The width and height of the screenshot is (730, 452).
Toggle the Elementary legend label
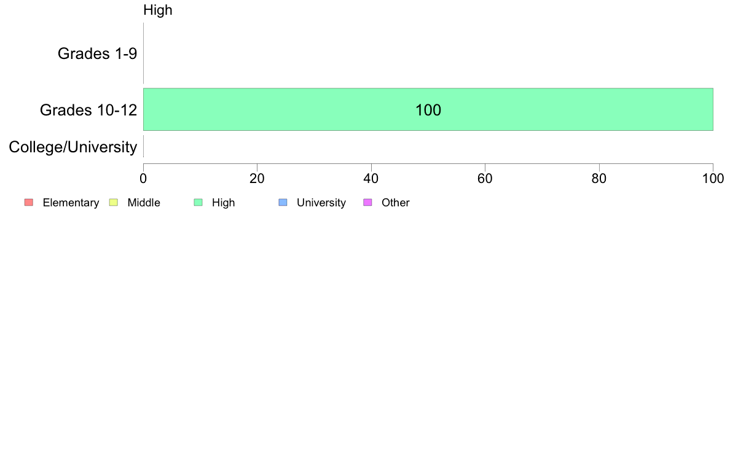(x=71, y=203)
